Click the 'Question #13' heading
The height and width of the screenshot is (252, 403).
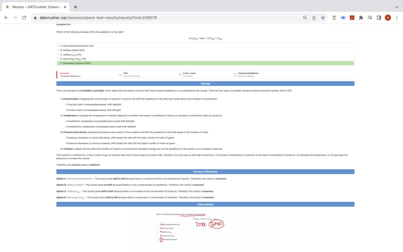click(63, 24)
